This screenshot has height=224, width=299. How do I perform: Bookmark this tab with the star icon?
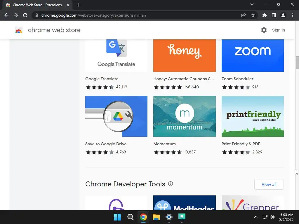(x=253, y=15)
